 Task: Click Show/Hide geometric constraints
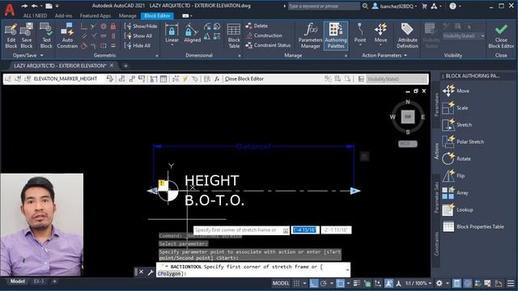(x=141, y=26)
